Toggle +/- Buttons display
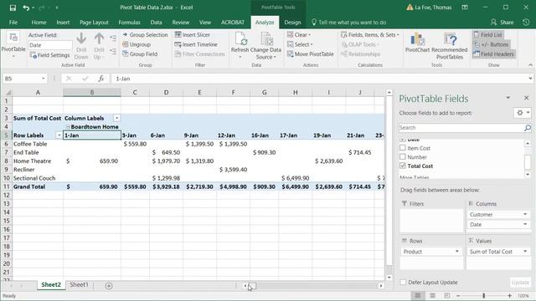 [x=491, y=44]
